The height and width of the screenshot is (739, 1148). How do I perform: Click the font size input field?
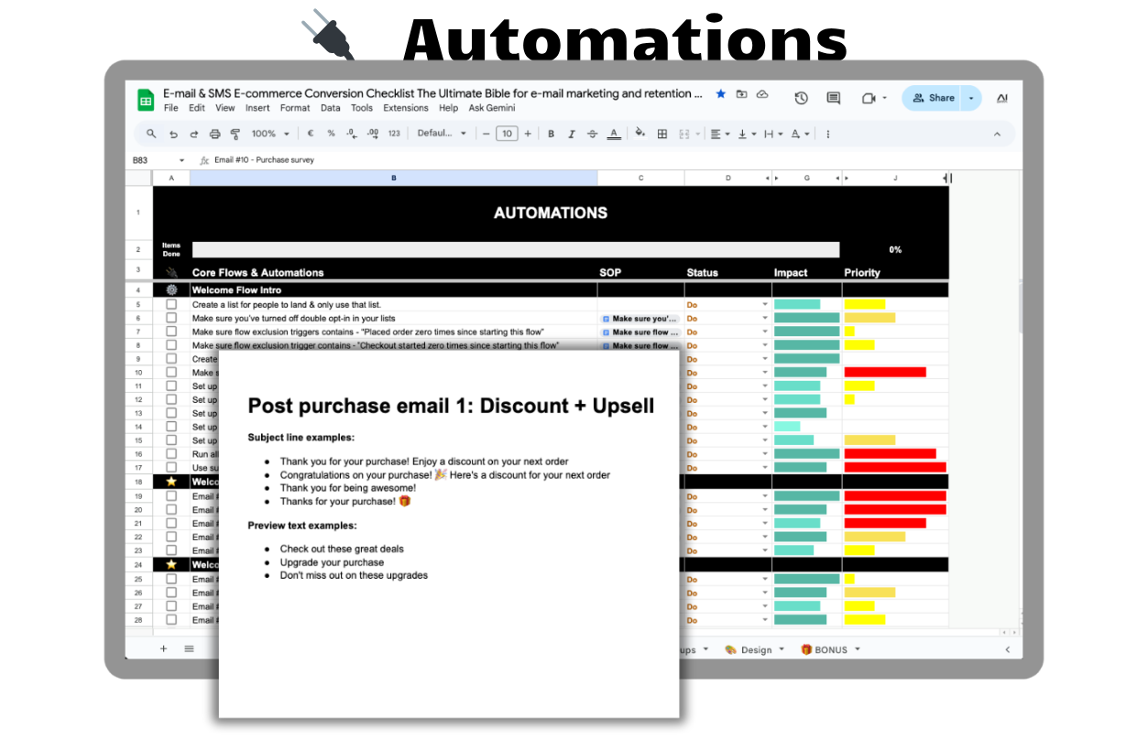[506, 134]
